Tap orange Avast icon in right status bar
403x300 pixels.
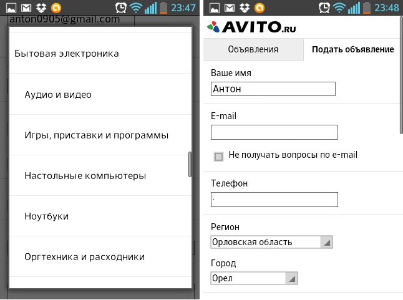coord(260,8)
